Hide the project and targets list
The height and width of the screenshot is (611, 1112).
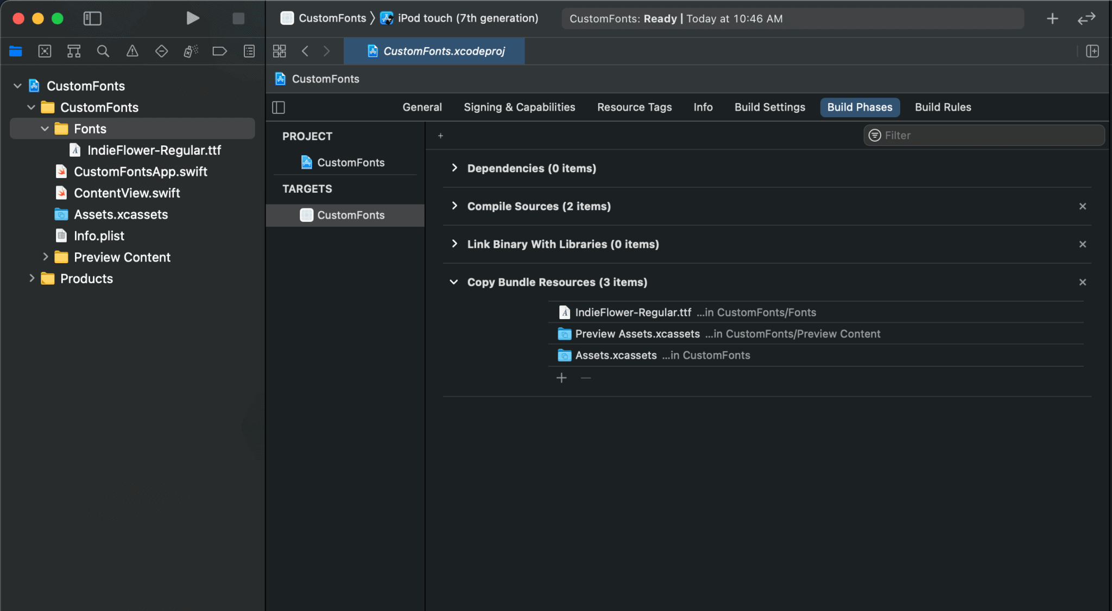[279, 107]
